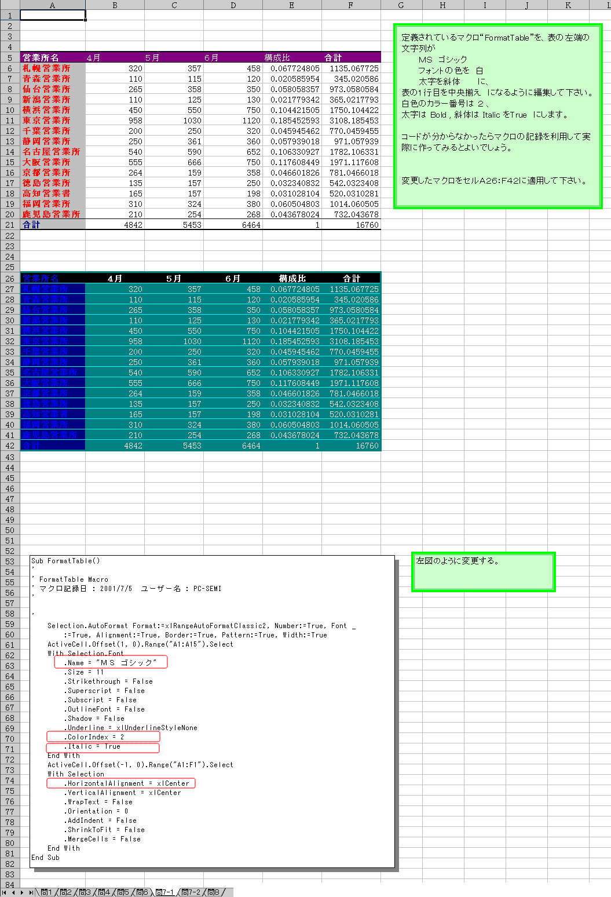Click value 4842 in row 21
611x897 pixels.
115,224
